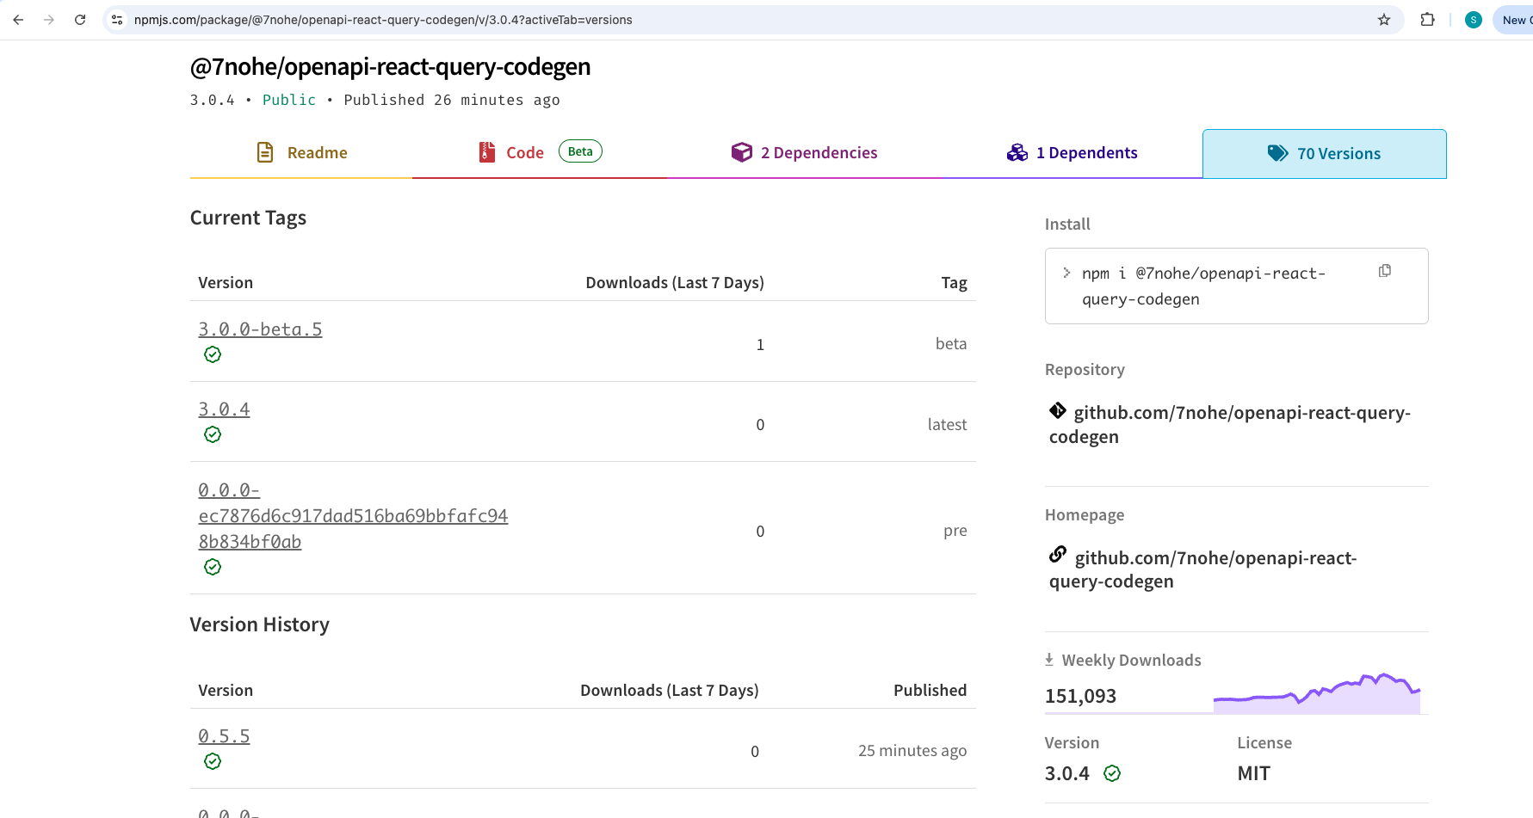The width and height of the screenshot is (1533, 818).
Task: Click the Versions tags icon
Action: tap(1278, 153)
